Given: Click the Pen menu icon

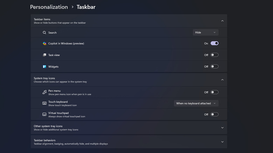Looking at the screenshot, I should pos(44,92).
